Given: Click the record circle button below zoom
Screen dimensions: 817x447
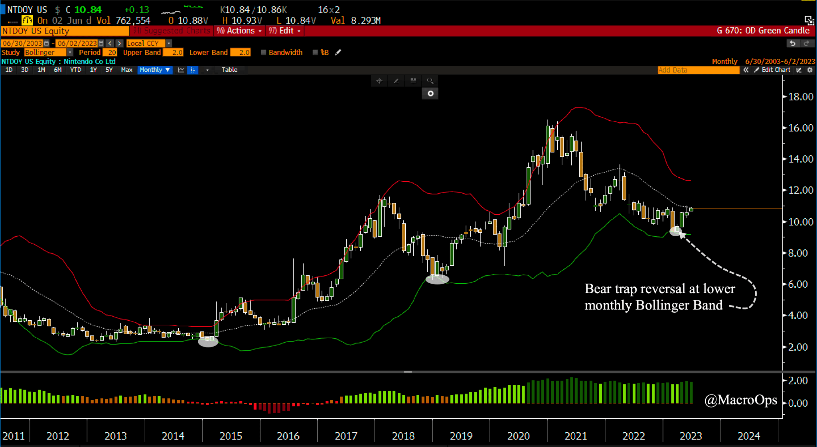Looking at the screenshot, I should tap(430, 94).
